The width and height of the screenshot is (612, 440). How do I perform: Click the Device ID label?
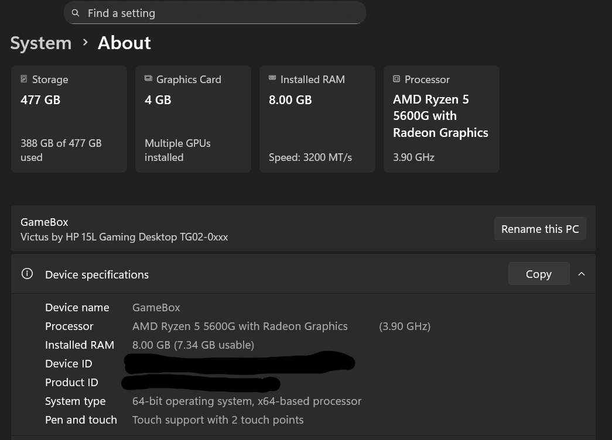[x=69, y=363]
